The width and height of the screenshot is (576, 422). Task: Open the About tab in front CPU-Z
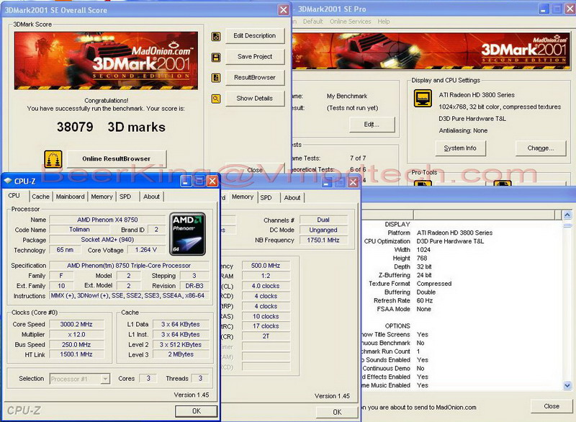(x=151, y=197)
